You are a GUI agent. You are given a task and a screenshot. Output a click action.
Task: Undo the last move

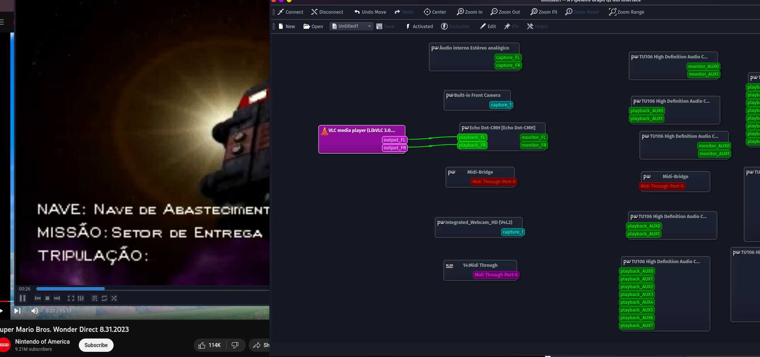370,12
